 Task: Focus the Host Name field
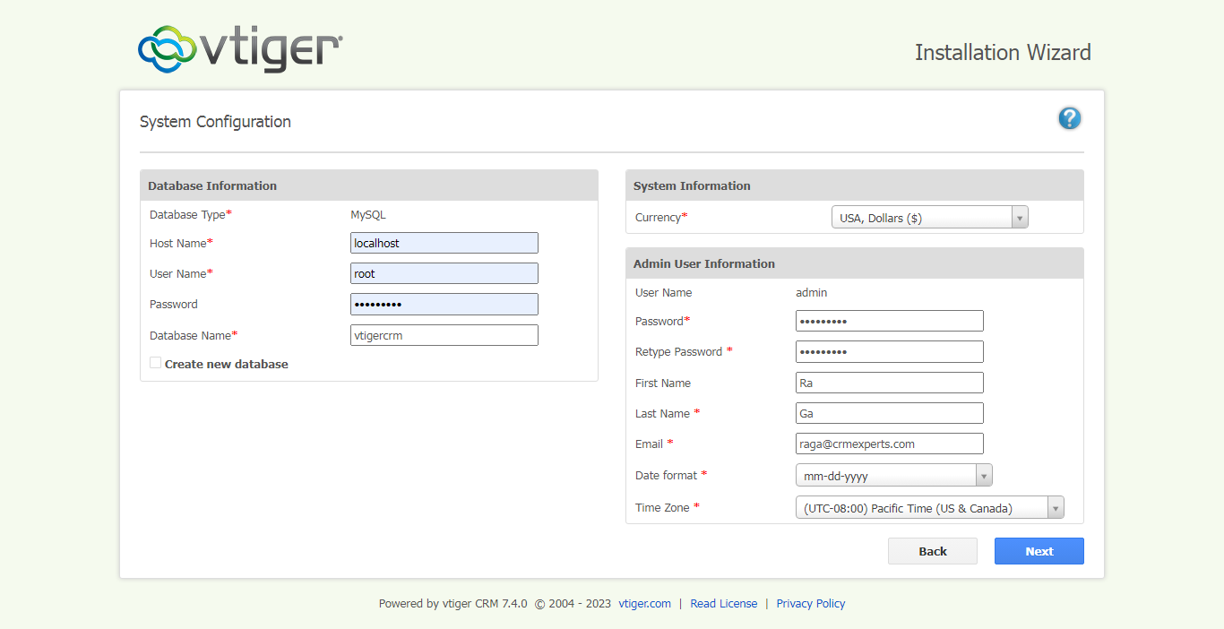444,243
